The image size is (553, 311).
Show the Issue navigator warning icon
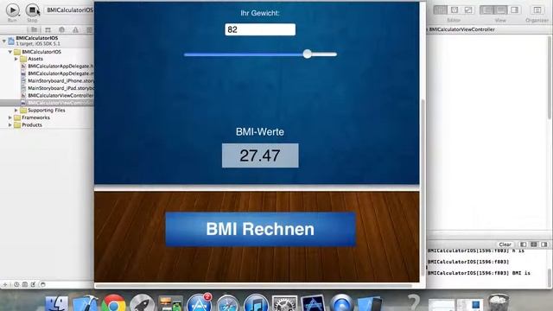pos(75,30)
